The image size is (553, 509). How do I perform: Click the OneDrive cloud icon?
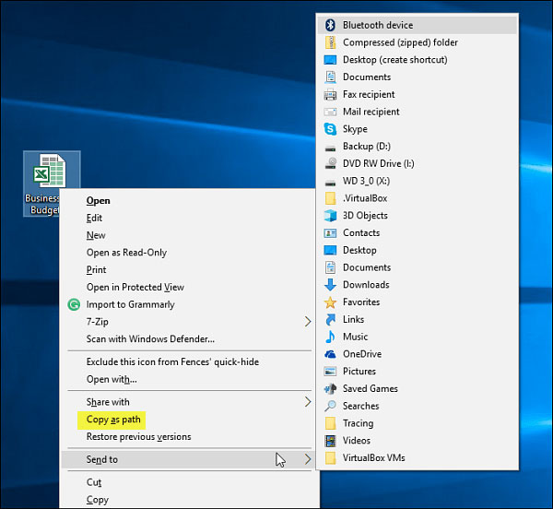coord(330,354)
